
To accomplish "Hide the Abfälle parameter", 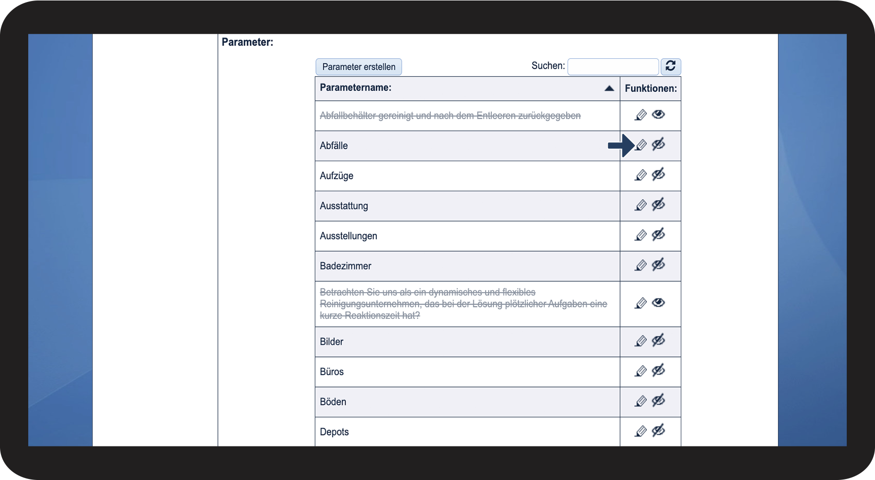I will [x=658, y=145].
